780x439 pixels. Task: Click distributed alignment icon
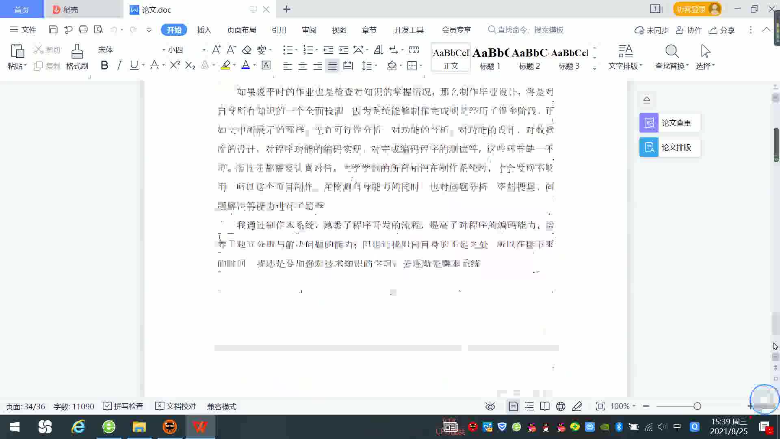348,65
